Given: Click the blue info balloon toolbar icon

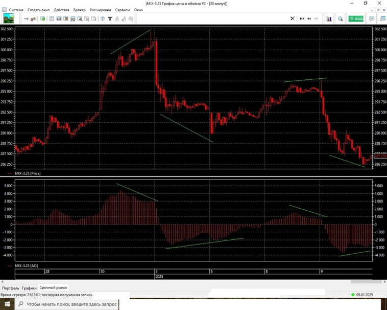Looking at the screenshot, I should click(103, 19).
